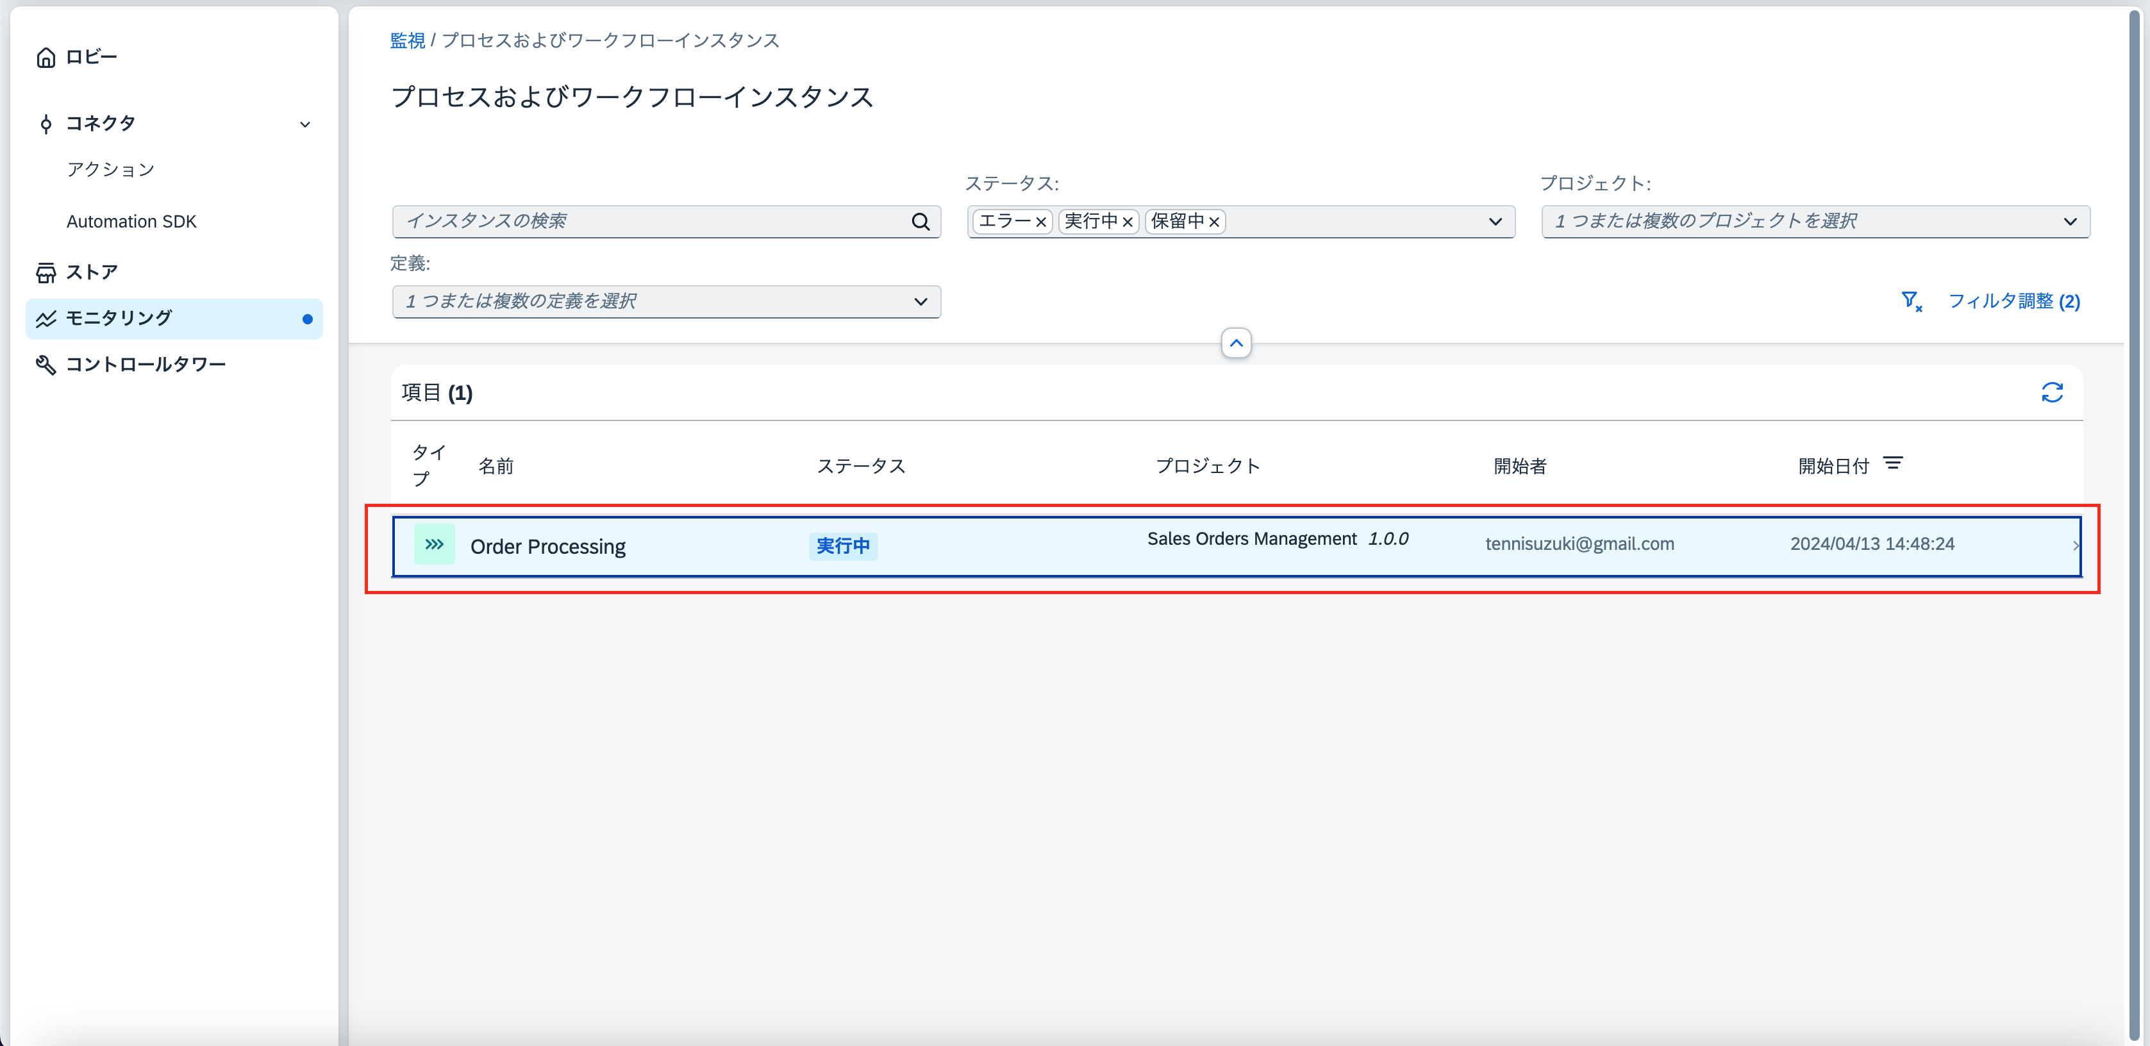Refresh the 項目 instance list
The height and width of the screenshot is (1046, 2150).
point(2053,392)
